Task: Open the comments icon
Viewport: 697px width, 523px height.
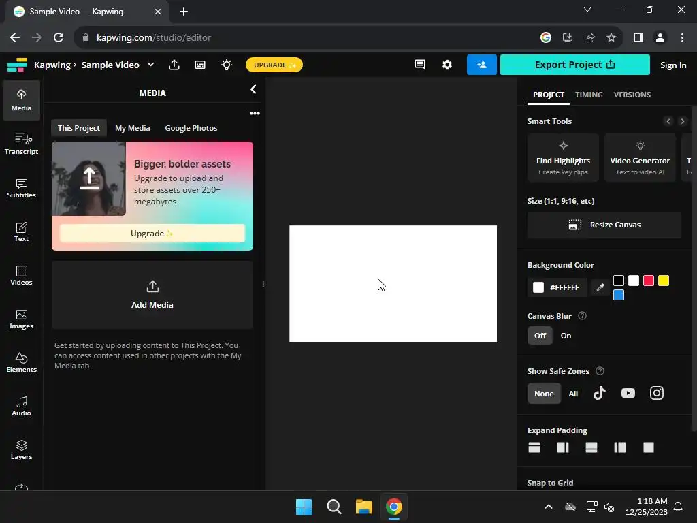Action: pos(419,65)
